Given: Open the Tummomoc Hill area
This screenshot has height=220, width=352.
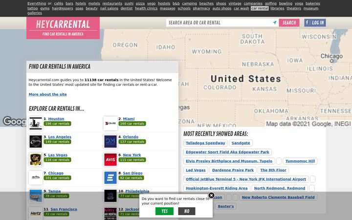Looking at the screenshot, I should 300,161.
